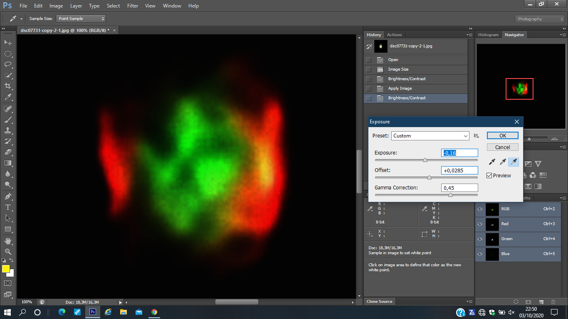Pick the set gray point eyedropper
The image size is (568, 319).
point(503,162)
